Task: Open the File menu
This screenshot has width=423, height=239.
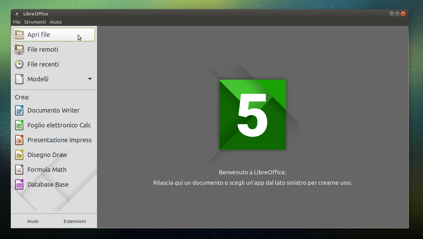Action: 17,22
